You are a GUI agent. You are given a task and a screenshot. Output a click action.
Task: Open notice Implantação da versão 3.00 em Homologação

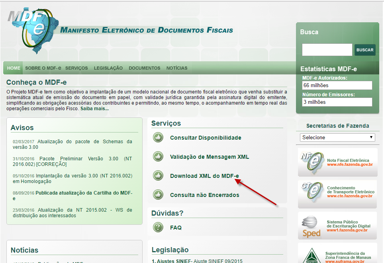click(72, 179)
